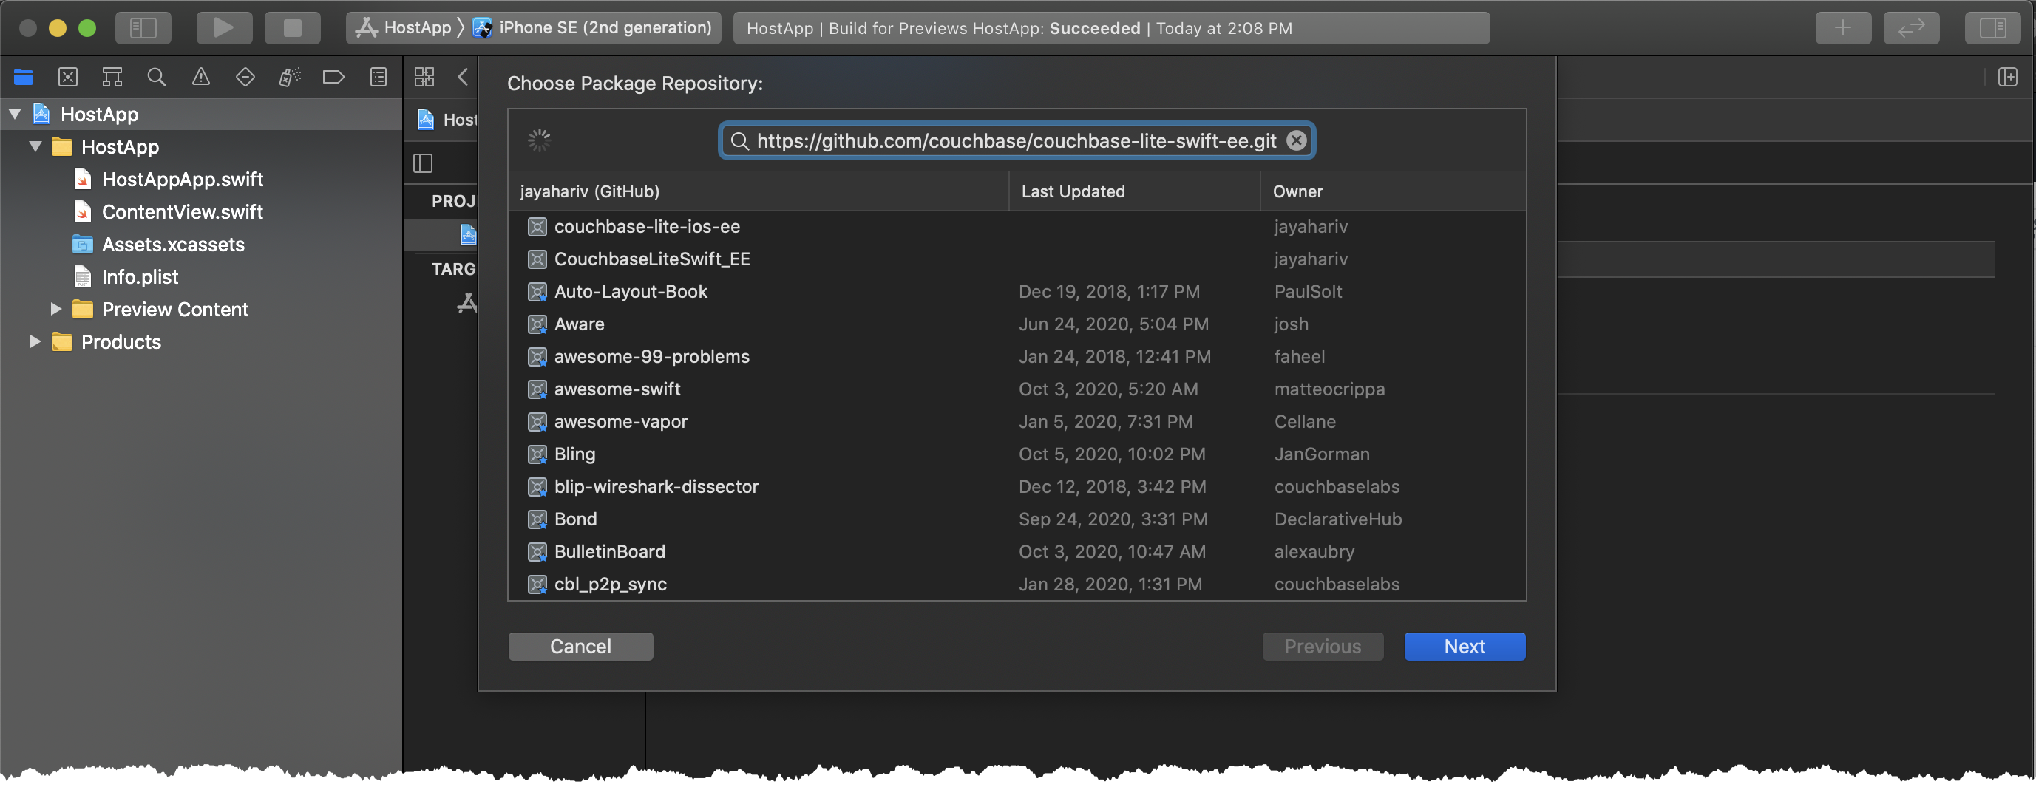
Task: Open the find navigator search icon
Action: coord(157,77)
